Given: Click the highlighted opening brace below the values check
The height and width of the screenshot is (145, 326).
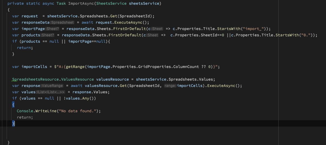Looking at the screenshot, I should pos(13,104).
